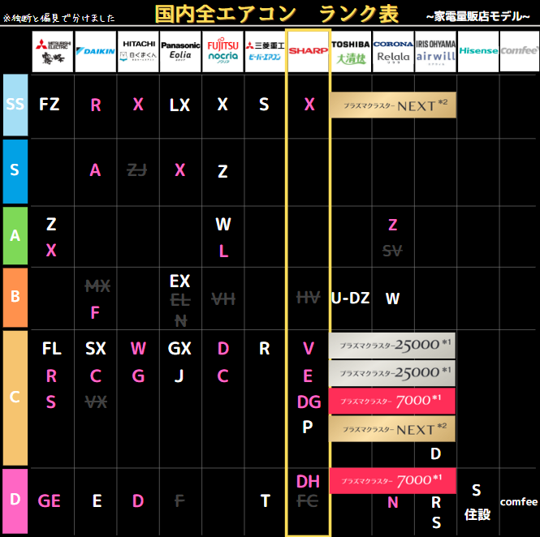The image size is (540, 537).
Task: Click W under Fujitsu in A row
Action: click(x=223, y=225)
